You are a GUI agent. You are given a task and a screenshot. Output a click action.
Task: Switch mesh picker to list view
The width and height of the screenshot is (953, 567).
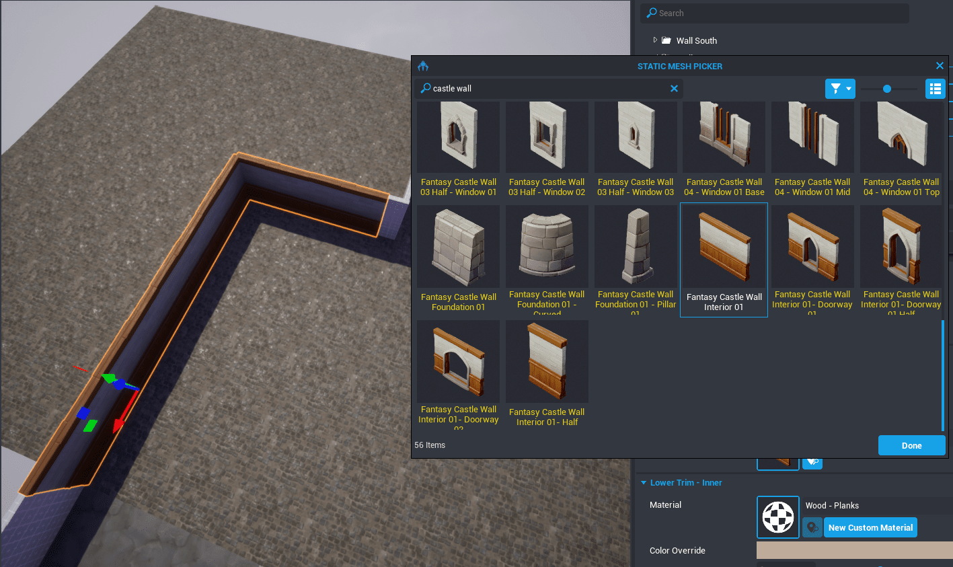[935, 89]
